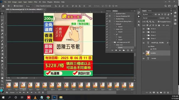Screen dimensions: 179x100
Task: Expand the Arrow 1 layer group
Action: coord(146,32)
